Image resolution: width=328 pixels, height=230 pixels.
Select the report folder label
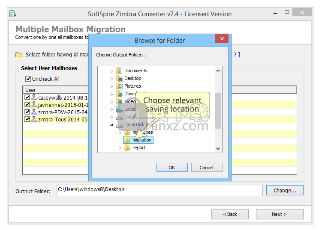(139, 147)
